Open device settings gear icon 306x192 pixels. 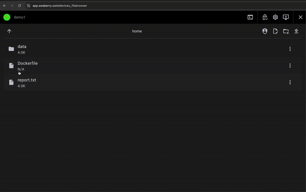click(x=275, y=17)
